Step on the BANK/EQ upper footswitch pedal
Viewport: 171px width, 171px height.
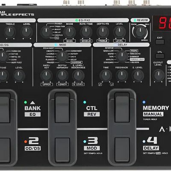click(x=5, y=108)
